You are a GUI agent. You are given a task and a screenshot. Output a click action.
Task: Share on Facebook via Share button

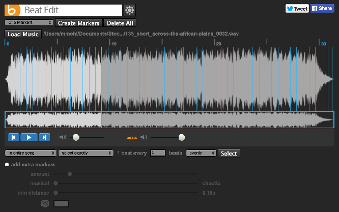click(322, 9)
